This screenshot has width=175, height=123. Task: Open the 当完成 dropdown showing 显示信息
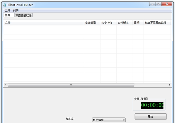coord(109,120)
